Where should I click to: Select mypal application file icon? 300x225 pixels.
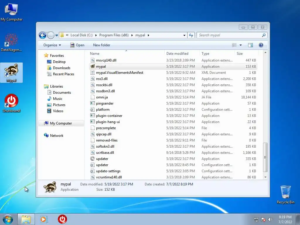[93, 67]
